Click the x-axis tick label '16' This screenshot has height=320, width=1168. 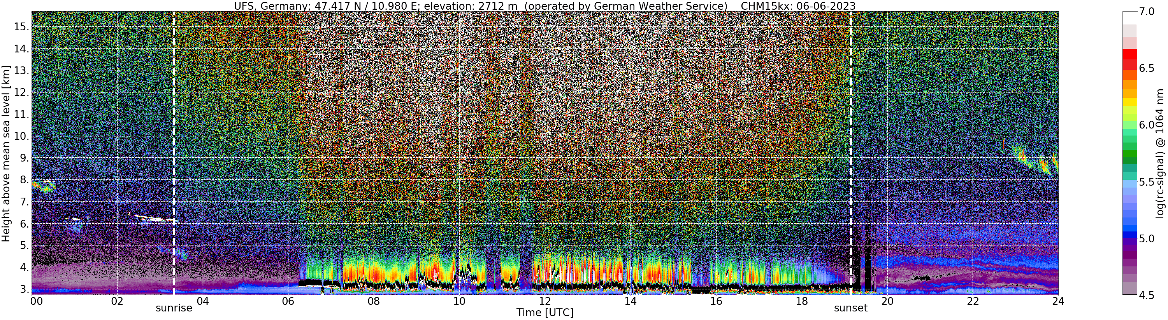(x=716, y=301)
